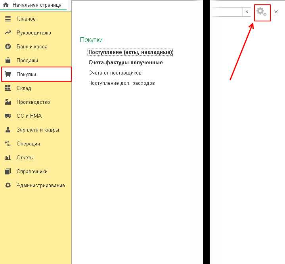
Task: Open the Начальная страница home tab
Action: point(34,5)
